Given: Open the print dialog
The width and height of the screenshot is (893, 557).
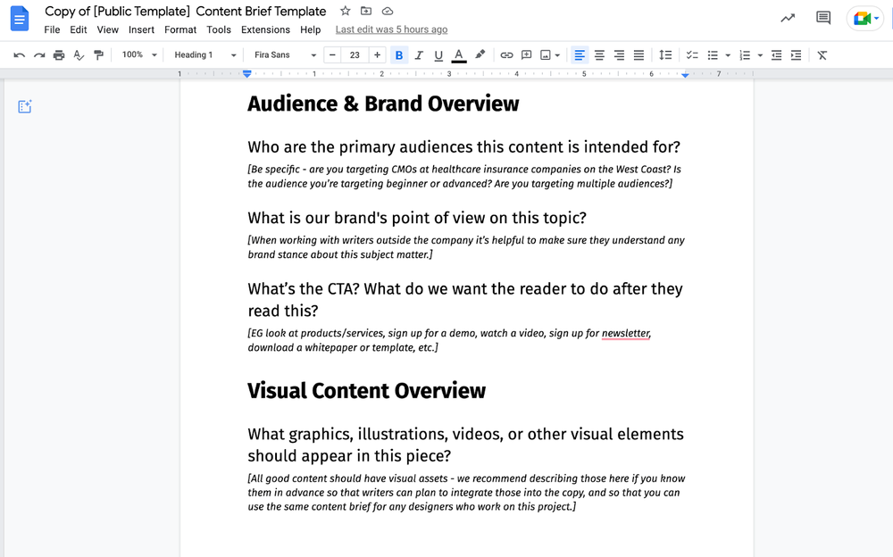Looking at the screenshot, I should click(x=58, y=54).
